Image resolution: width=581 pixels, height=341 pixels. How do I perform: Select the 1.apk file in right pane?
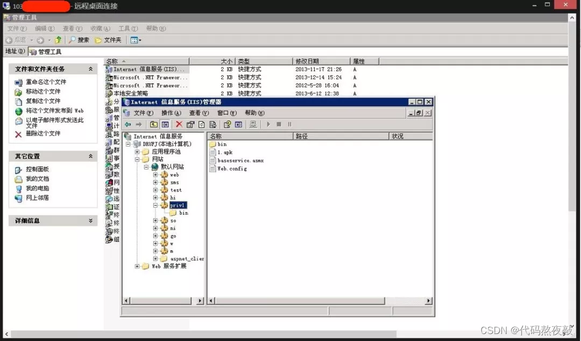[225, 153]
